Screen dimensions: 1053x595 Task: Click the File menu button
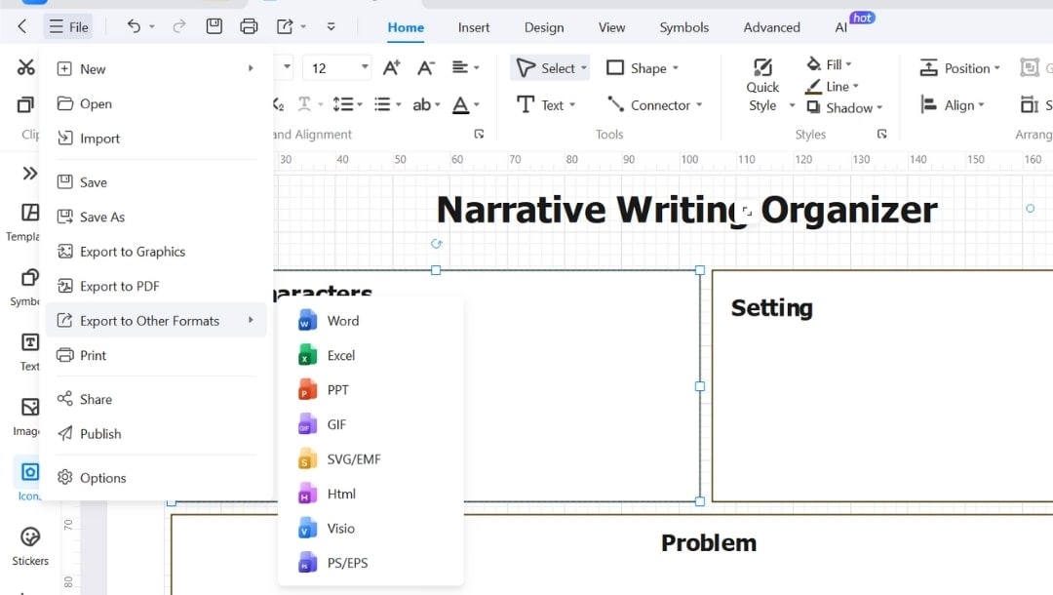pos(68,27)
